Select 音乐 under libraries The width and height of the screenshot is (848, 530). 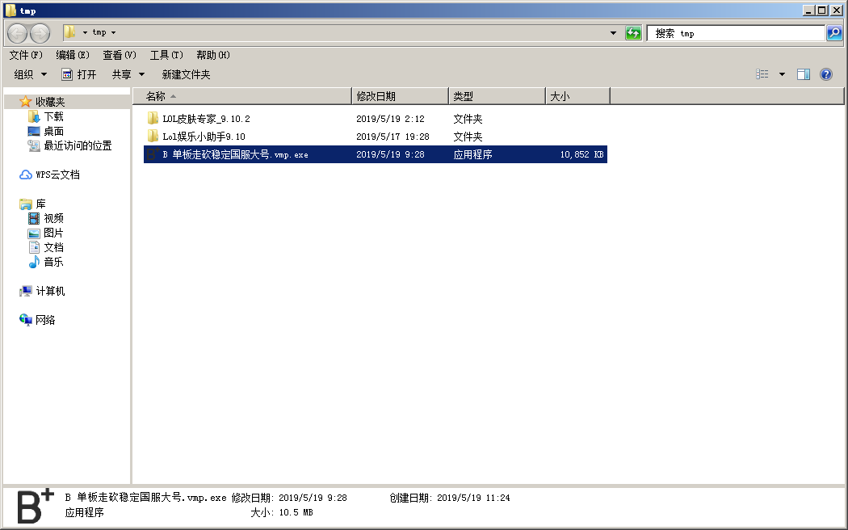click(x=53, y=262)
